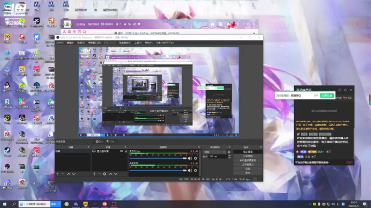The image size is (371, 208).
Task: Open Mic/Aux audio settings gear
Action: (x=195, y=158)
